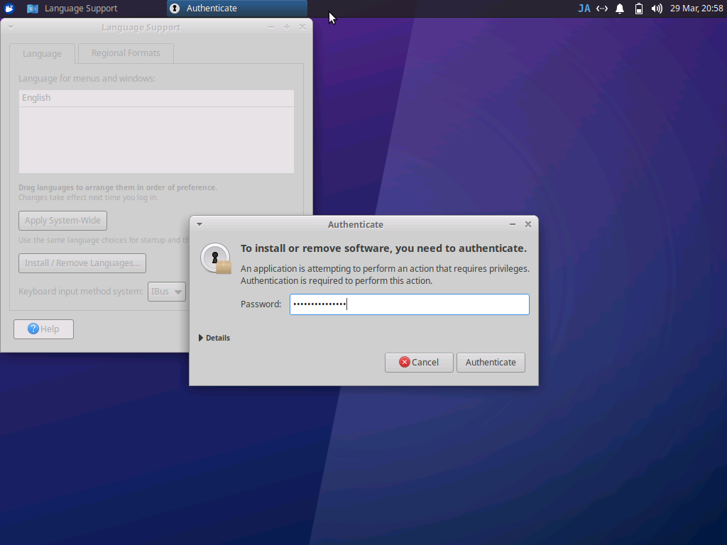Click the lock and package icon in the Authenticate dialog
Screen dimensions: 727x545
(x=216, y=258)
